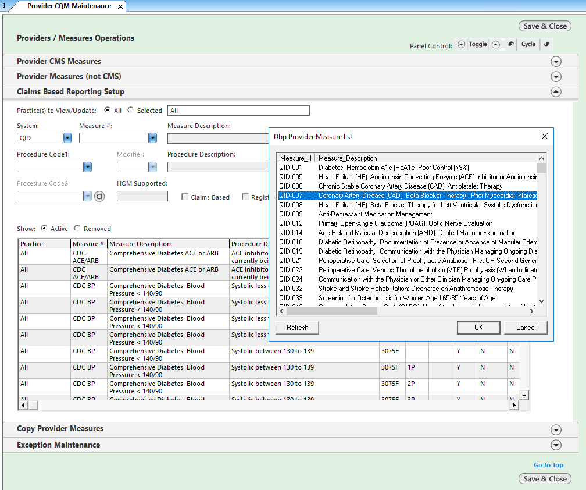Click the left tab navigation arrow

(3, 6)
